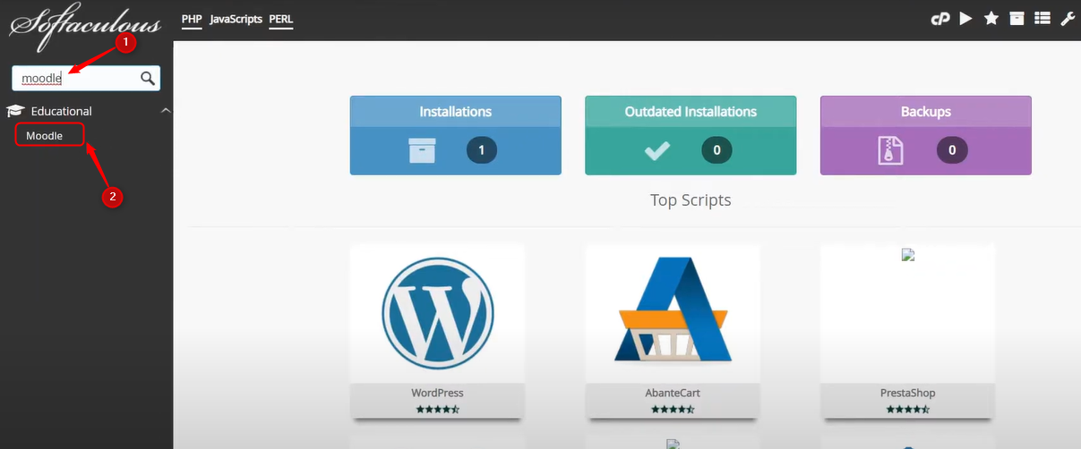Open the PrestaShop script card
The height and width of the screenshot is (449, 1081).
(908, 332)
